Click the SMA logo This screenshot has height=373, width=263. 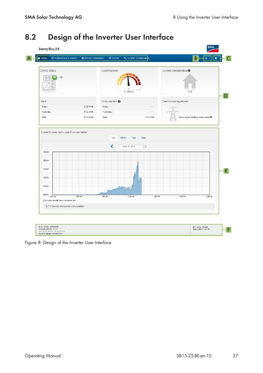(x=213, y=48)
